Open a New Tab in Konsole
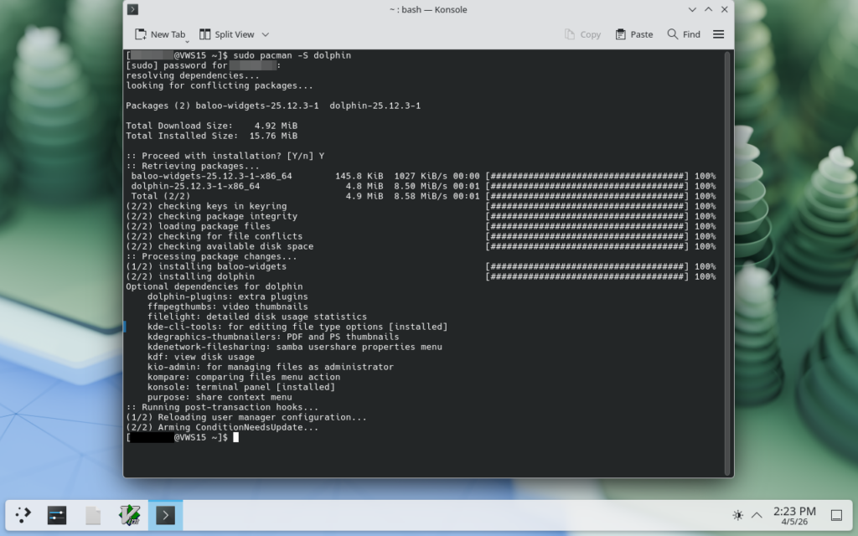 click(159, 34)
